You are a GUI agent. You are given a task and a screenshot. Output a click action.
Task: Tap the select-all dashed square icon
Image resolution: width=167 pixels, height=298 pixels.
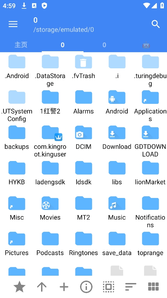pyautogui.click(x=109, y=286)
